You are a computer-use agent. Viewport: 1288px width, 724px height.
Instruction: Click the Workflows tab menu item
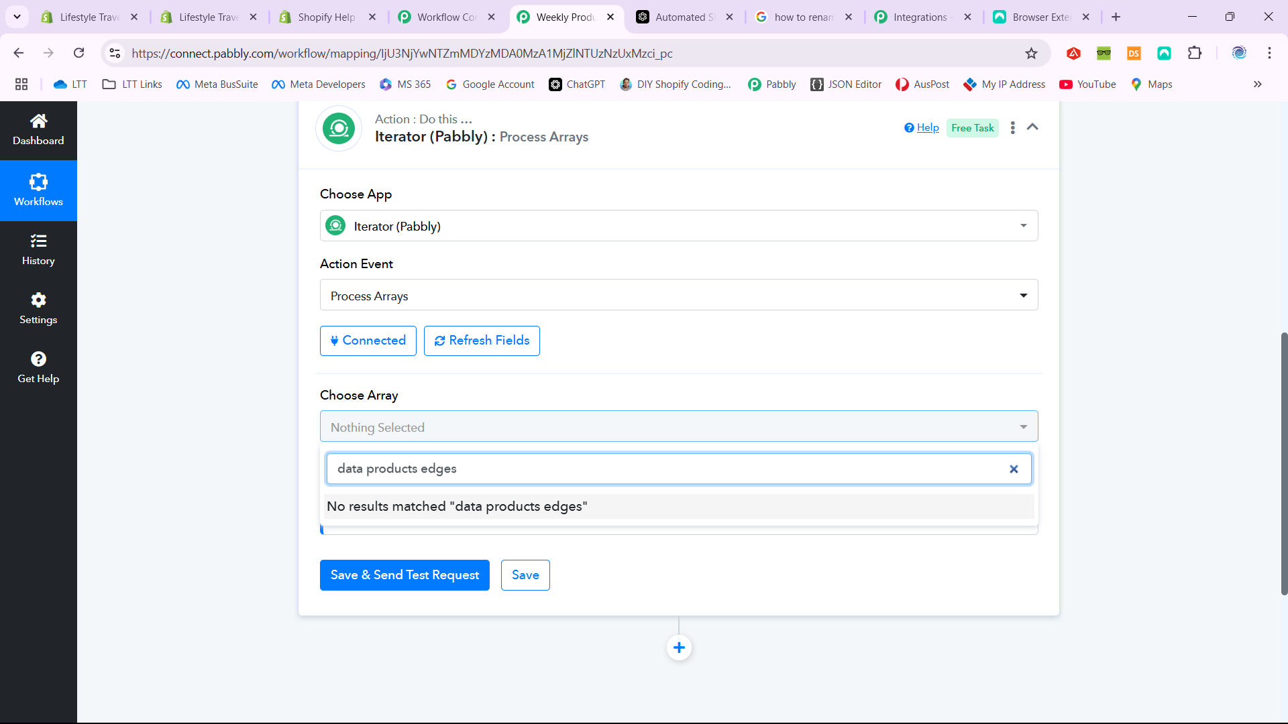[38, 189]
